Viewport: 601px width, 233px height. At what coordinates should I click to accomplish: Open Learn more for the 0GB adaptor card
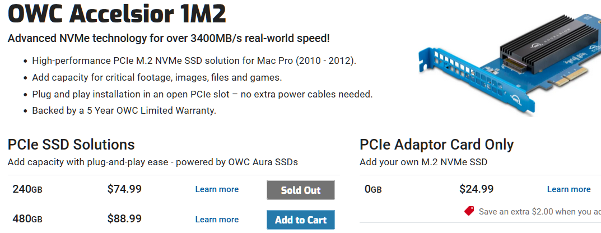[569, 189]
